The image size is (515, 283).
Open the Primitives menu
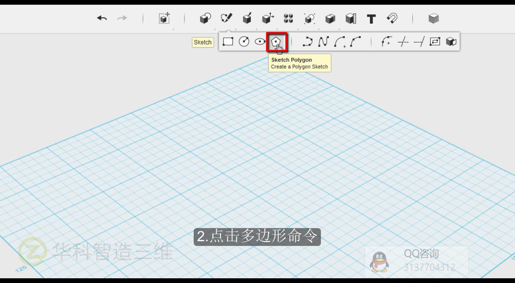click(205, 18)
